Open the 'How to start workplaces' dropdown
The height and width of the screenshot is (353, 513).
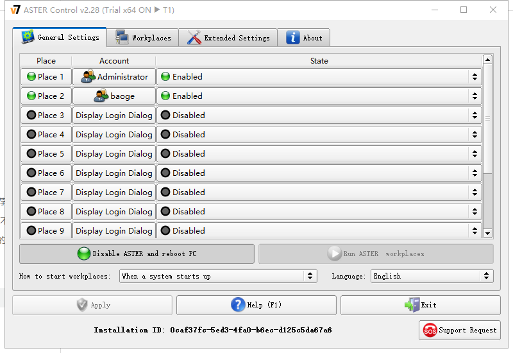[x=218, y=276]
